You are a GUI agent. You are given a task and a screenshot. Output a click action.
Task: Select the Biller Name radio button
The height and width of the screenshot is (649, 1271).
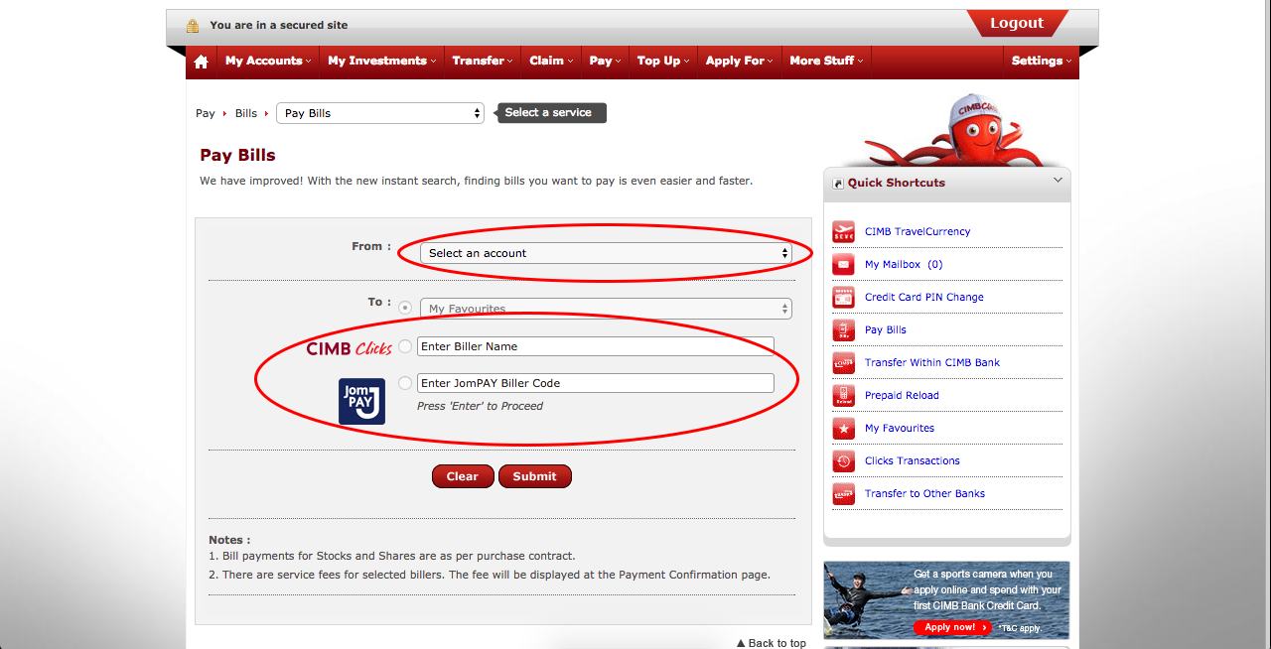(405, 346)
